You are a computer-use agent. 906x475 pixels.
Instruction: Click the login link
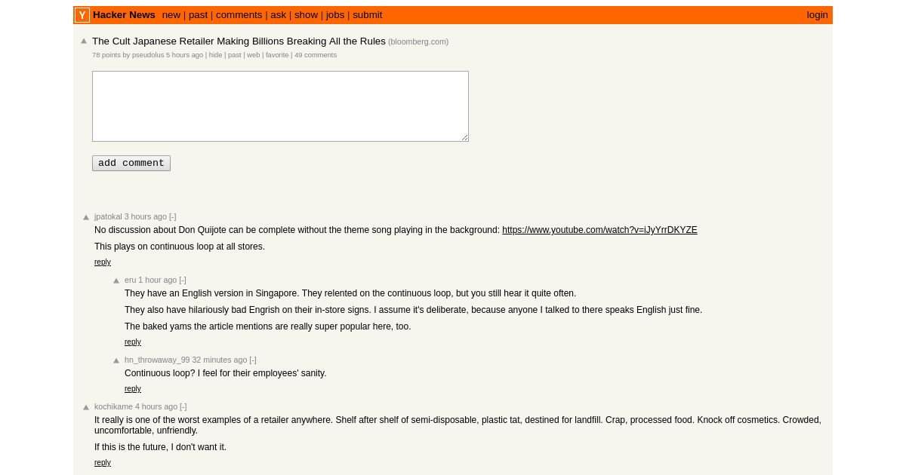[x=817, y=15]
